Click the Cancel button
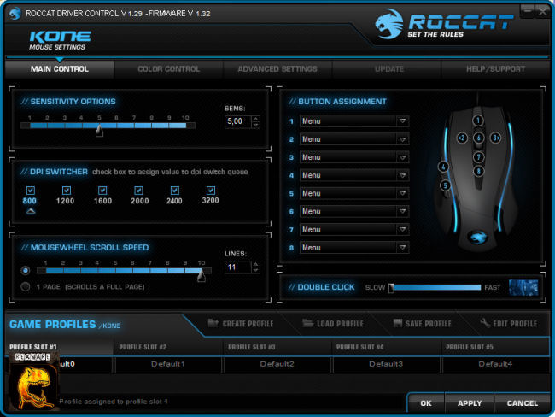This screenshot has width=555, height=417. click(x=522, y=403)
